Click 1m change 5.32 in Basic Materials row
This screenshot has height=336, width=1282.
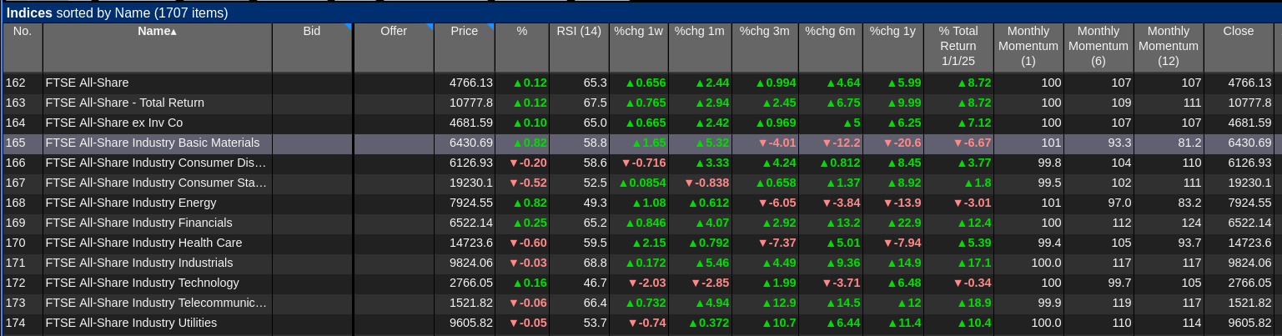[x=711, y=143]
